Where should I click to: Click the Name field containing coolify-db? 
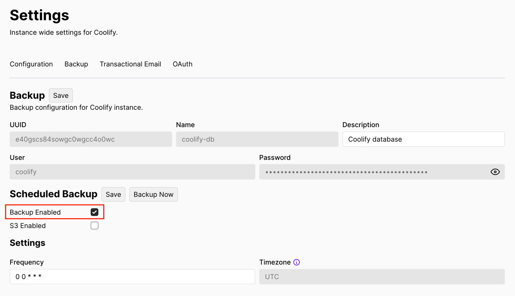coord(257,139)
